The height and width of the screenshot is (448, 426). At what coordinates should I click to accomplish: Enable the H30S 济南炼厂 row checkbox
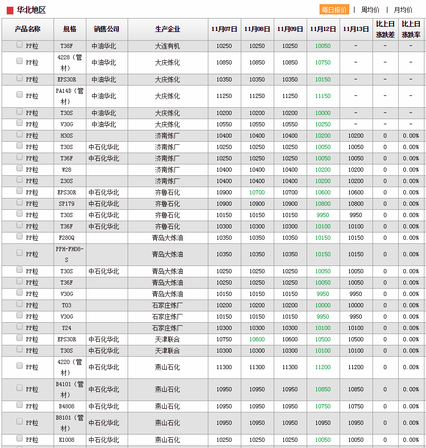20,134
